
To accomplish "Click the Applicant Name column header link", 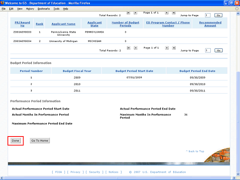I will tap(63, 24).
